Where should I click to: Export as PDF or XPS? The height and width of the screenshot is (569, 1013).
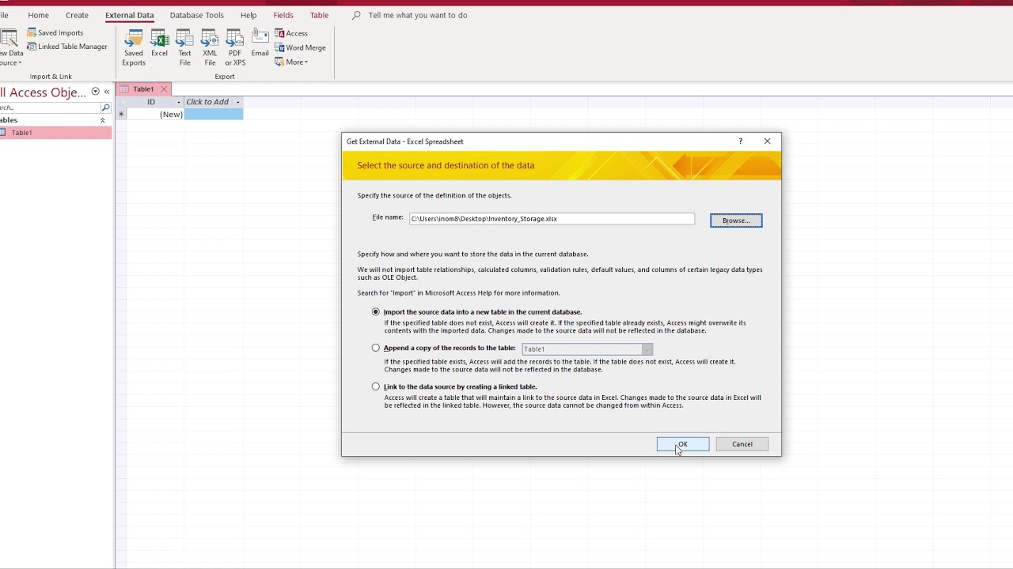(235, 47)
